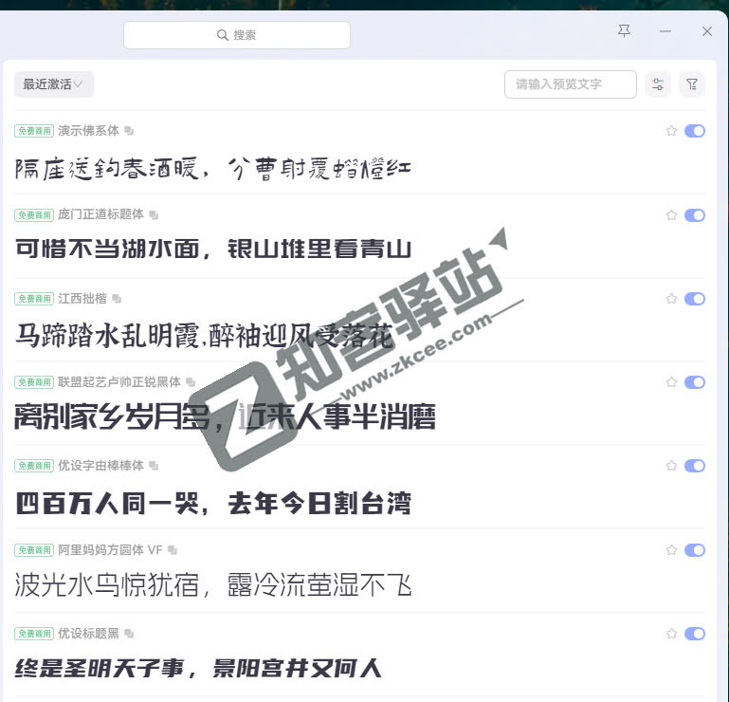
Task: Pin the font manager window on top
Action: [624, 31]
